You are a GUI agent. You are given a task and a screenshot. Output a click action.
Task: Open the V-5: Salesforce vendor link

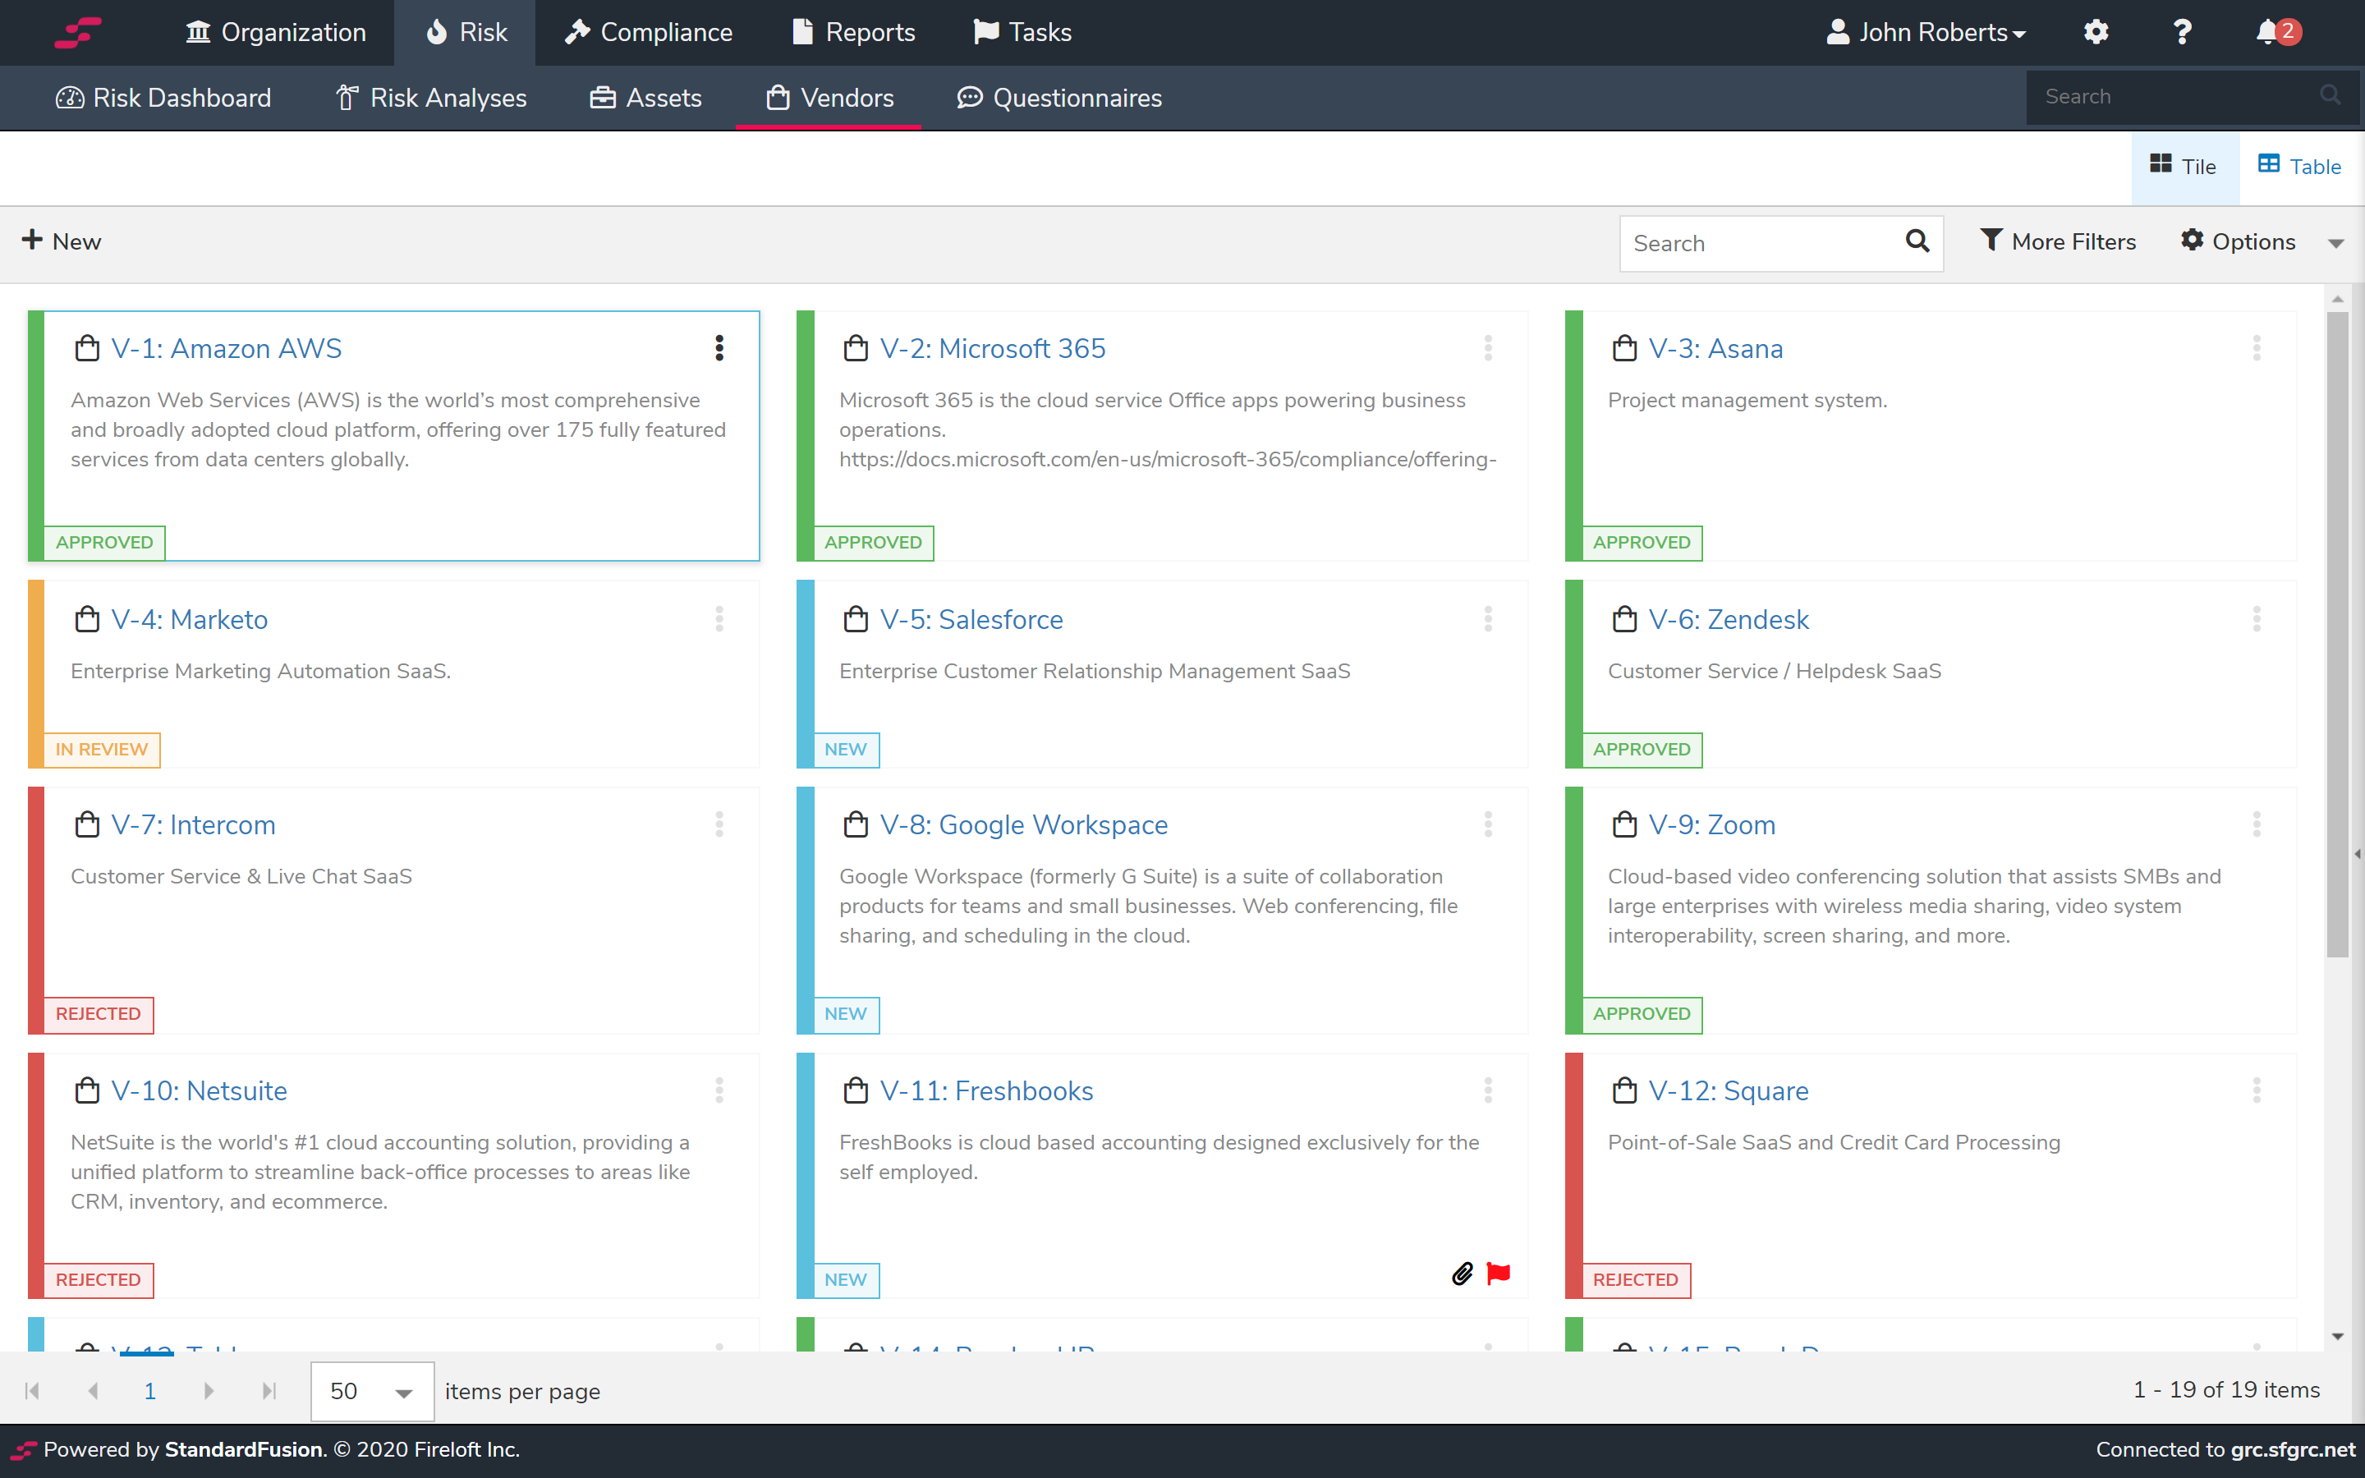(x=971, y=620)
